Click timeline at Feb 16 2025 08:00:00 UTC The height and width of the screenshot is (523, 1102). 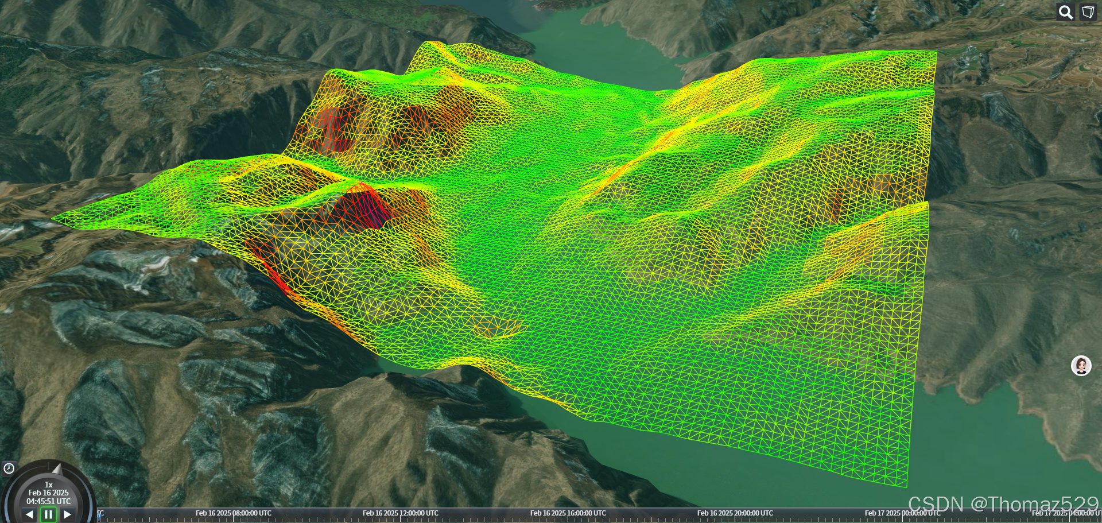pos(233,513)
